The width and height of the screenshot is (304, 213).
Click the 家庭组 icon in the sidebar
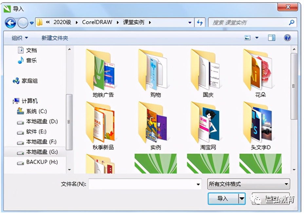click(29, 81)
